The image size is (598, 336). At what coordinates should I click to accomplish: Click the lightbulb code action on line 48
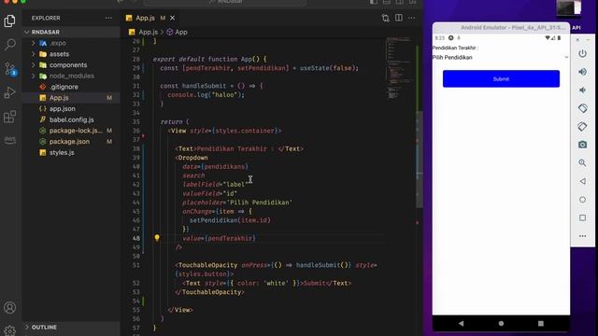tap(157, 238)
